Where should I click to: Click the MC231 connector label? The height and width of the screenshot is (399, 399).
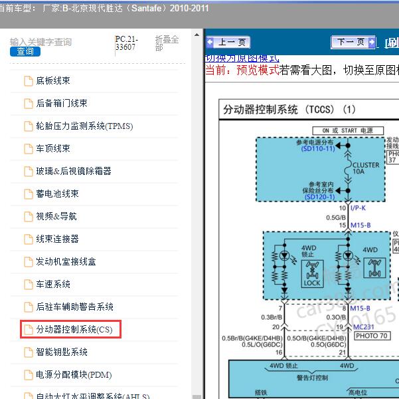coord(364,327)
